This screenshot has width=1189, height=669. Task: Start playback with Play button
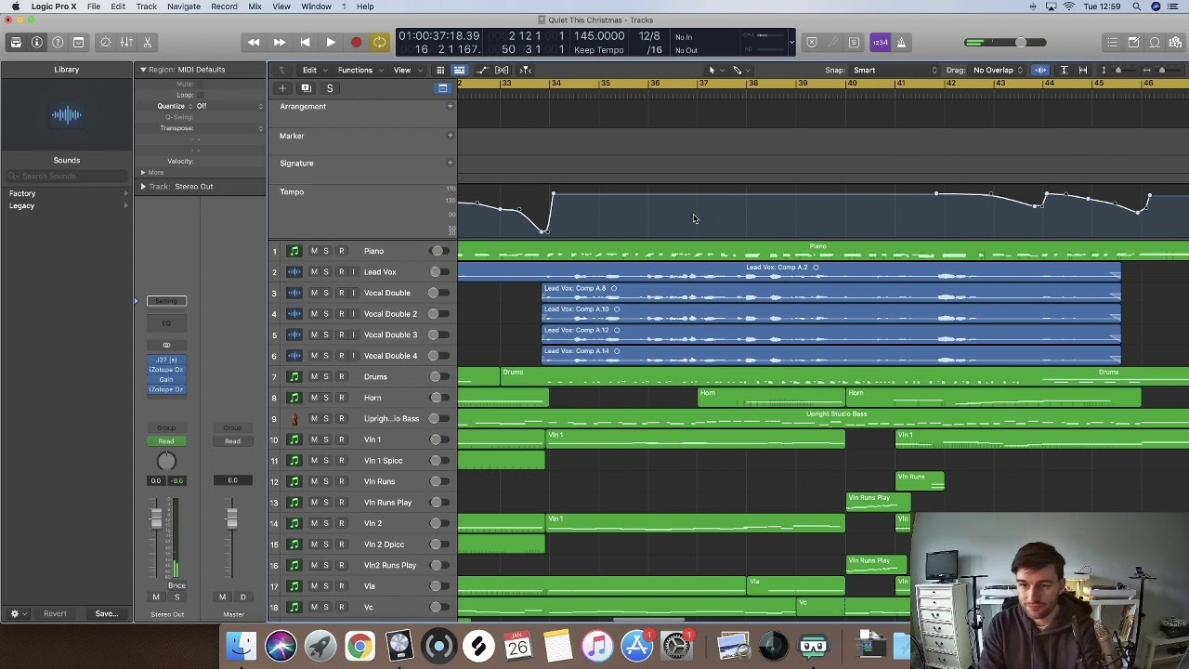click(331, 42)
